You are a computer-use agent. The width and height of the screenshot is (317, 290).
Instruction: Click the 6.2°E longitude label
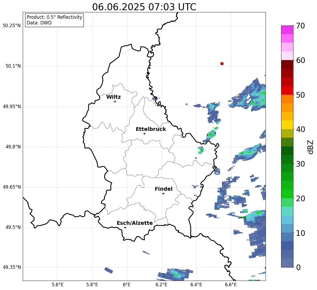click(x=161, y=285)
